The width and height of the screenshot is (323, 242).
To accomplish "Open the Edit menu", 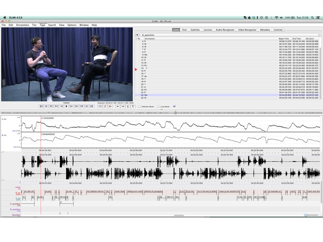I will click(11, 25).
